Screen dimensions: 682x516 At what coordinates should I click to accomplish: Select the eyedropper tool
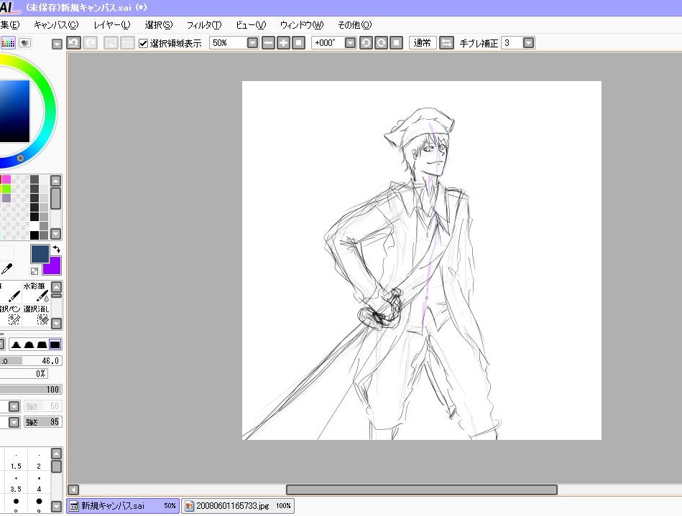7,269
